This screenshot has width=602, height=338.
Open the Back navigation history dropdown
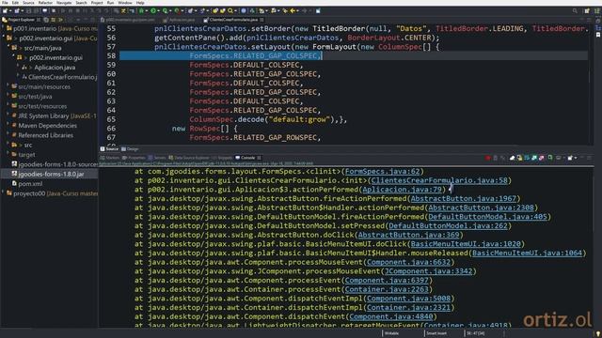(298, 10)
